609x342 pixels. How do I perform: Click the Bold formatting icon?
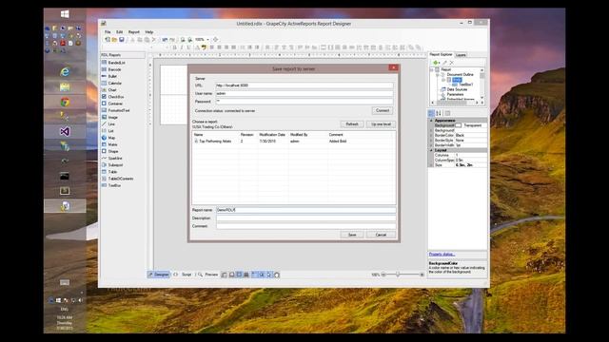point(174,47)
